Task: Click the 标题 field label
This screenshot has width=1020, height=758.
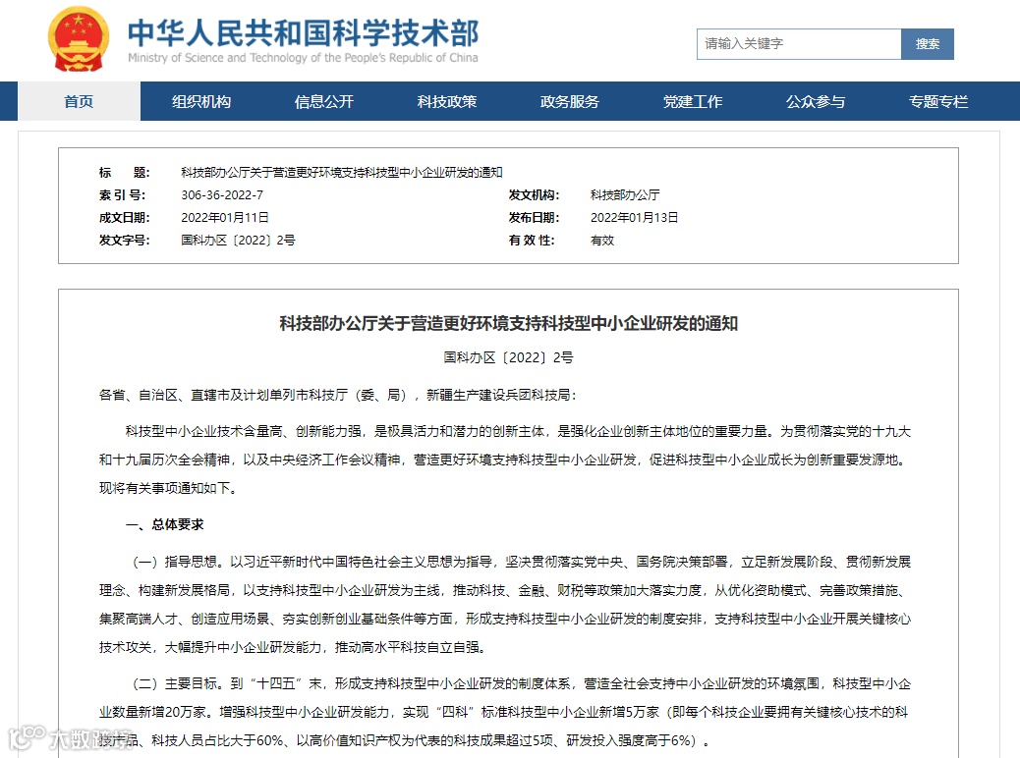Action: pos(124,172)
